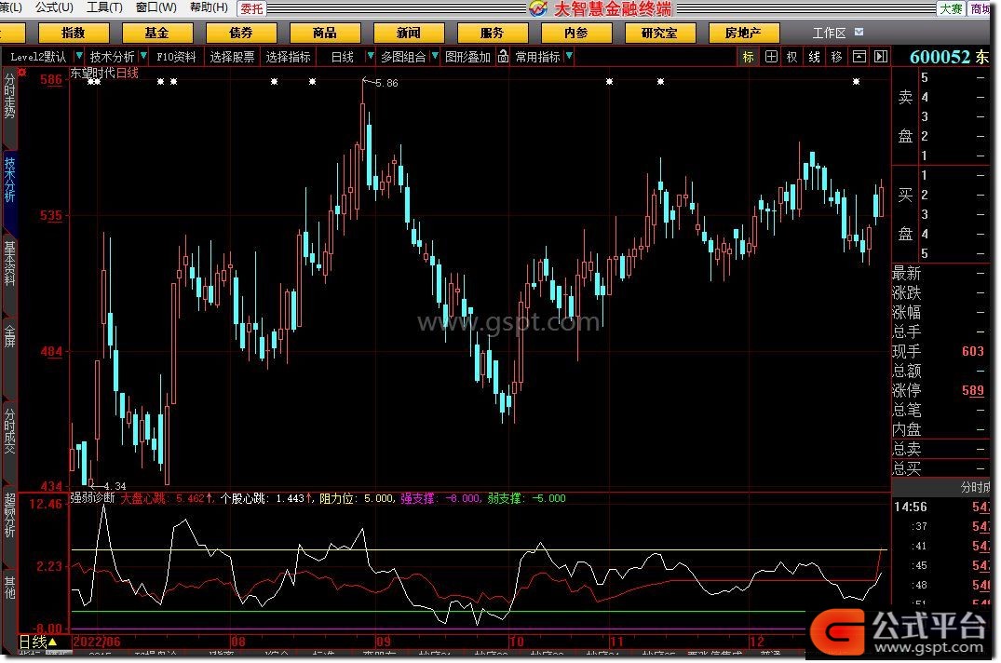Toggle the 标 marker display icon

tap(748, 57)
